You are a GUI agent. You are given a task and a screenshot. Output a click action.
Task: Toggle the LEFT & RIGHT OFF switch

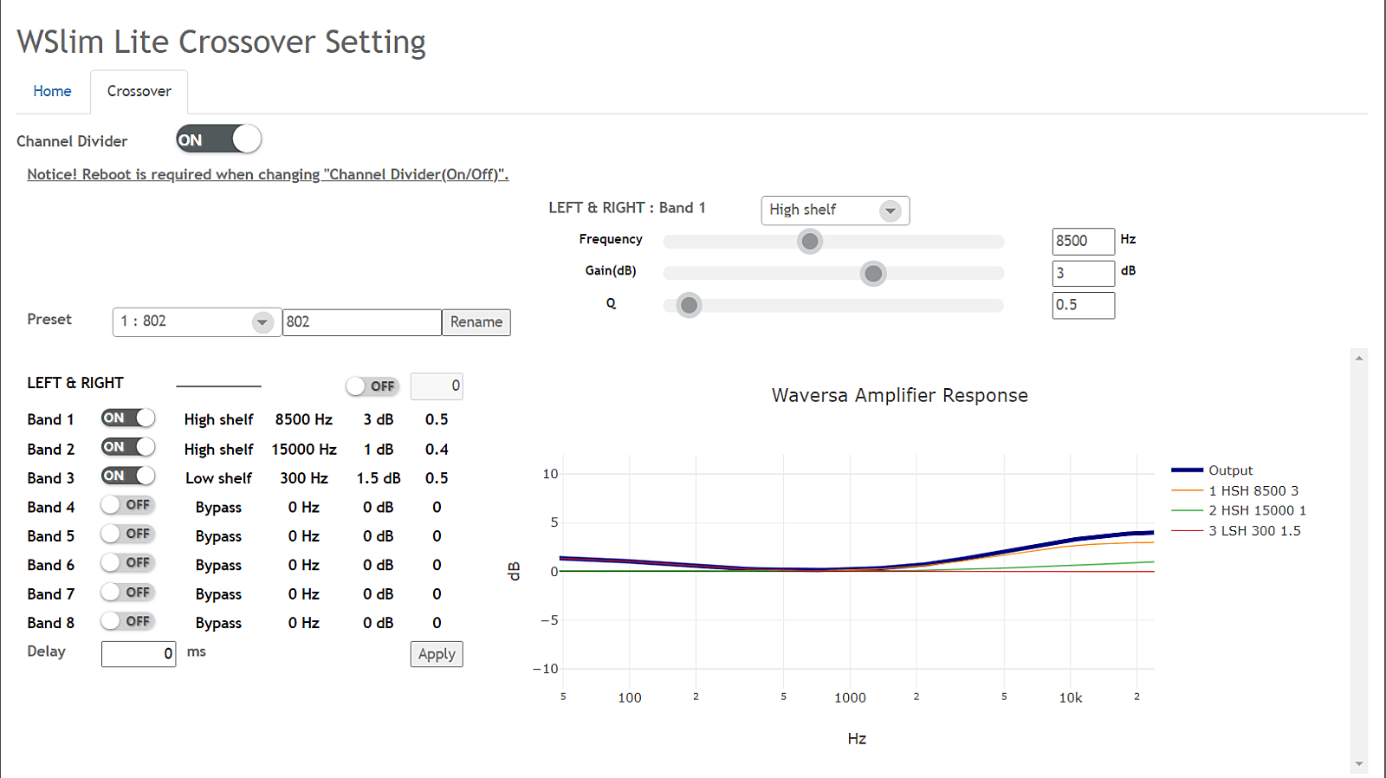pyautogui.click(x=372, y=386)
